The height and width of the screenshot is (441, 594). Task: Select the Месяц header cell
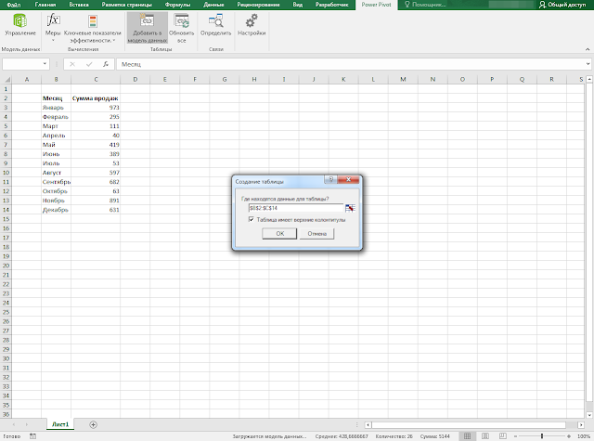(x=56, y=98)
